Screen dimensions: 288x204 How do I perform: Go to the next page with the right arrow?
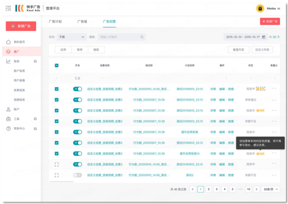pyautogui.click(x=257, y=189)
